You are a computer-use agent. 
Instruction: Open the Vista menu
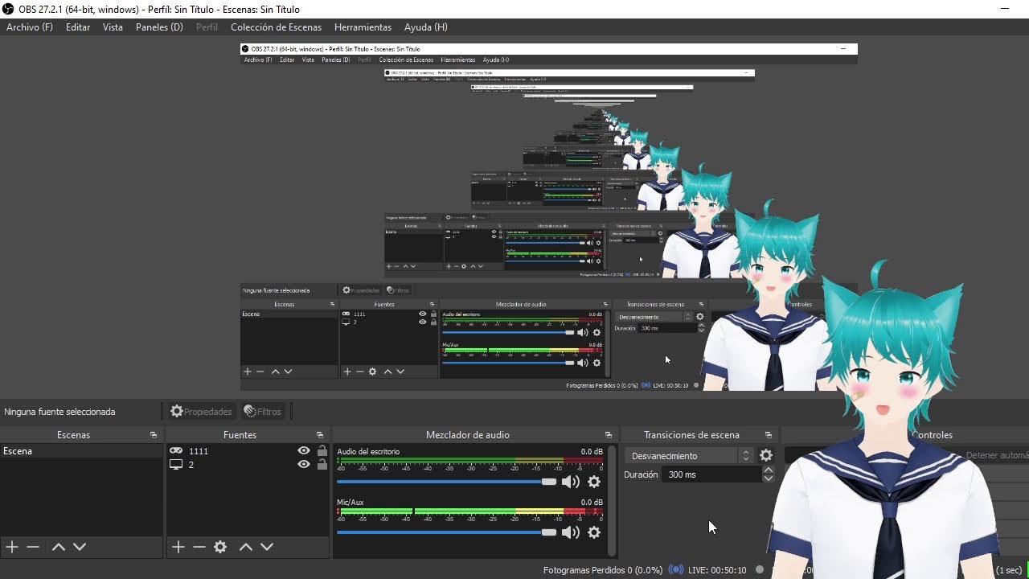[x=113, y=27]
